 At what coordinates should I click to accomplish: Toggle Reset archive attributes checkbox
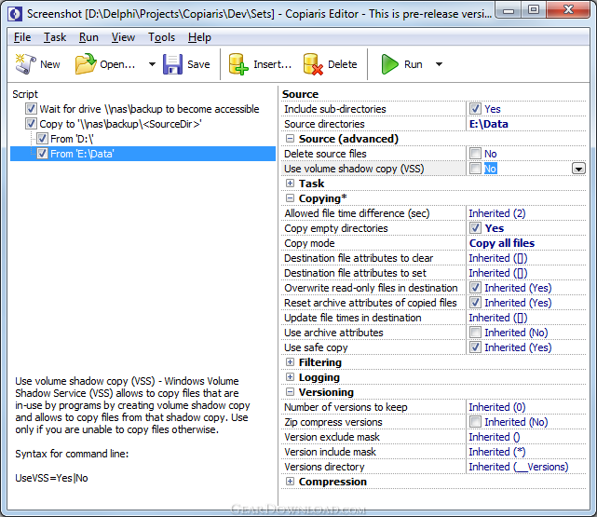(475, 303)
